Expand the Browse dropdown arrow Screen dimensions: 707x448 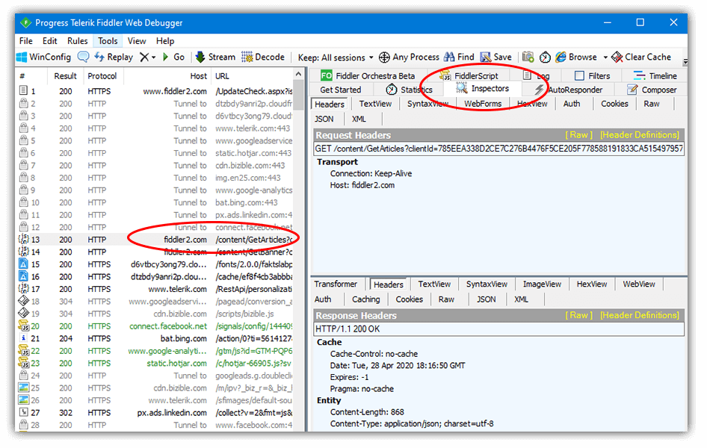605,57
